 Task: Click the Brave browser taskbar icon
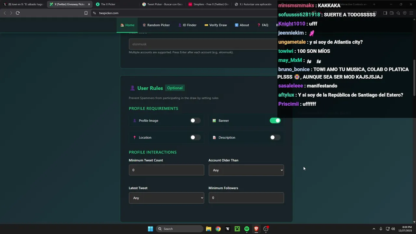pyautogui.click(x=256, y=229)
